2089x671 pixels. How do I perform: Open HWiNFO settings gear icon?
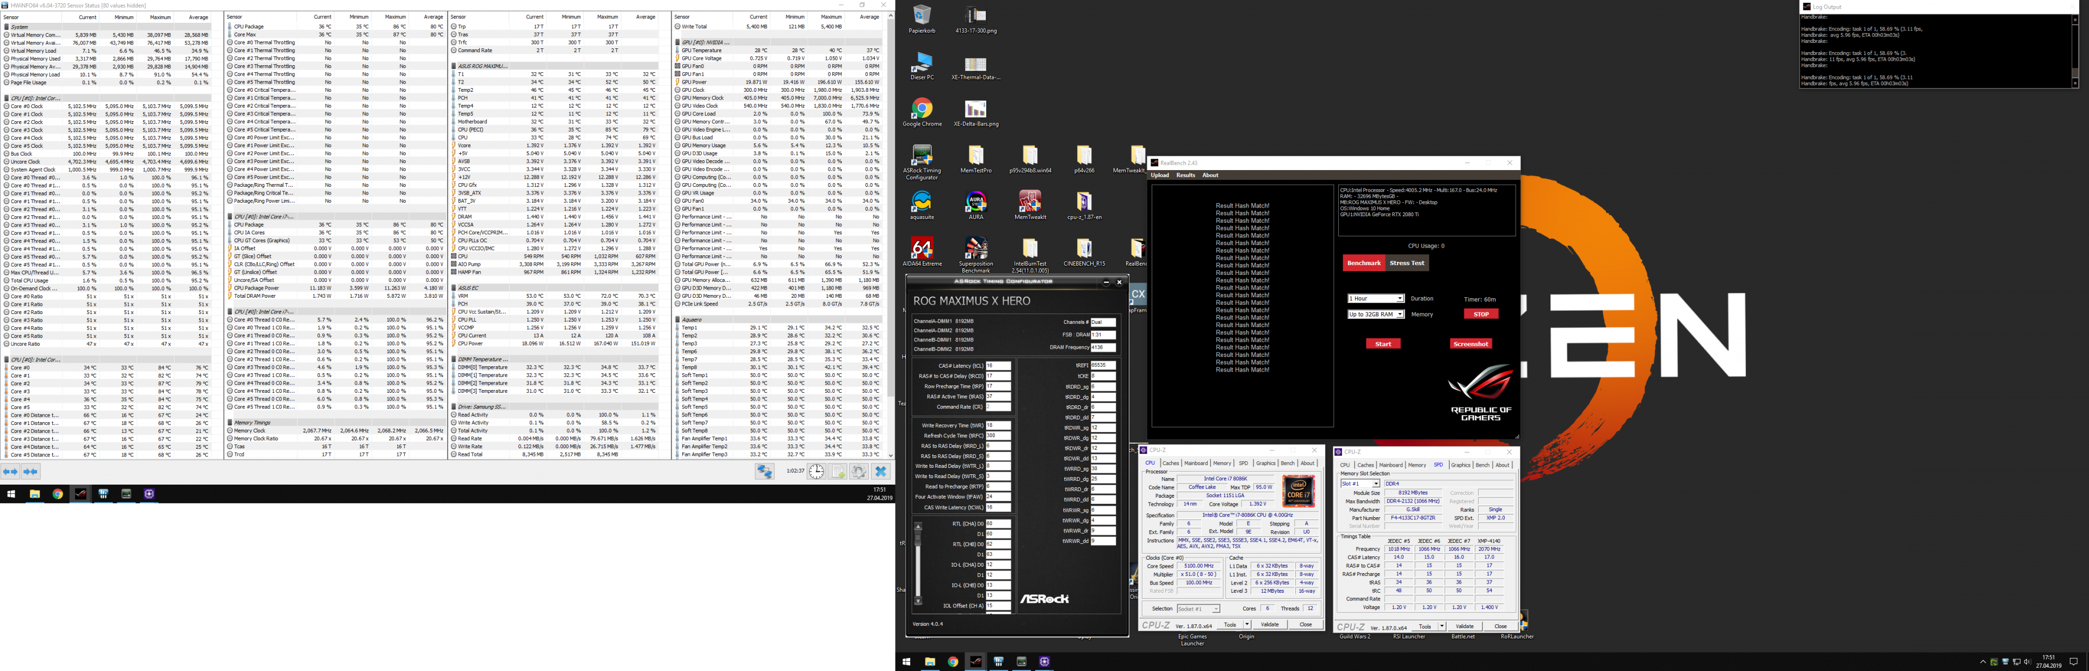pos(859,472)
